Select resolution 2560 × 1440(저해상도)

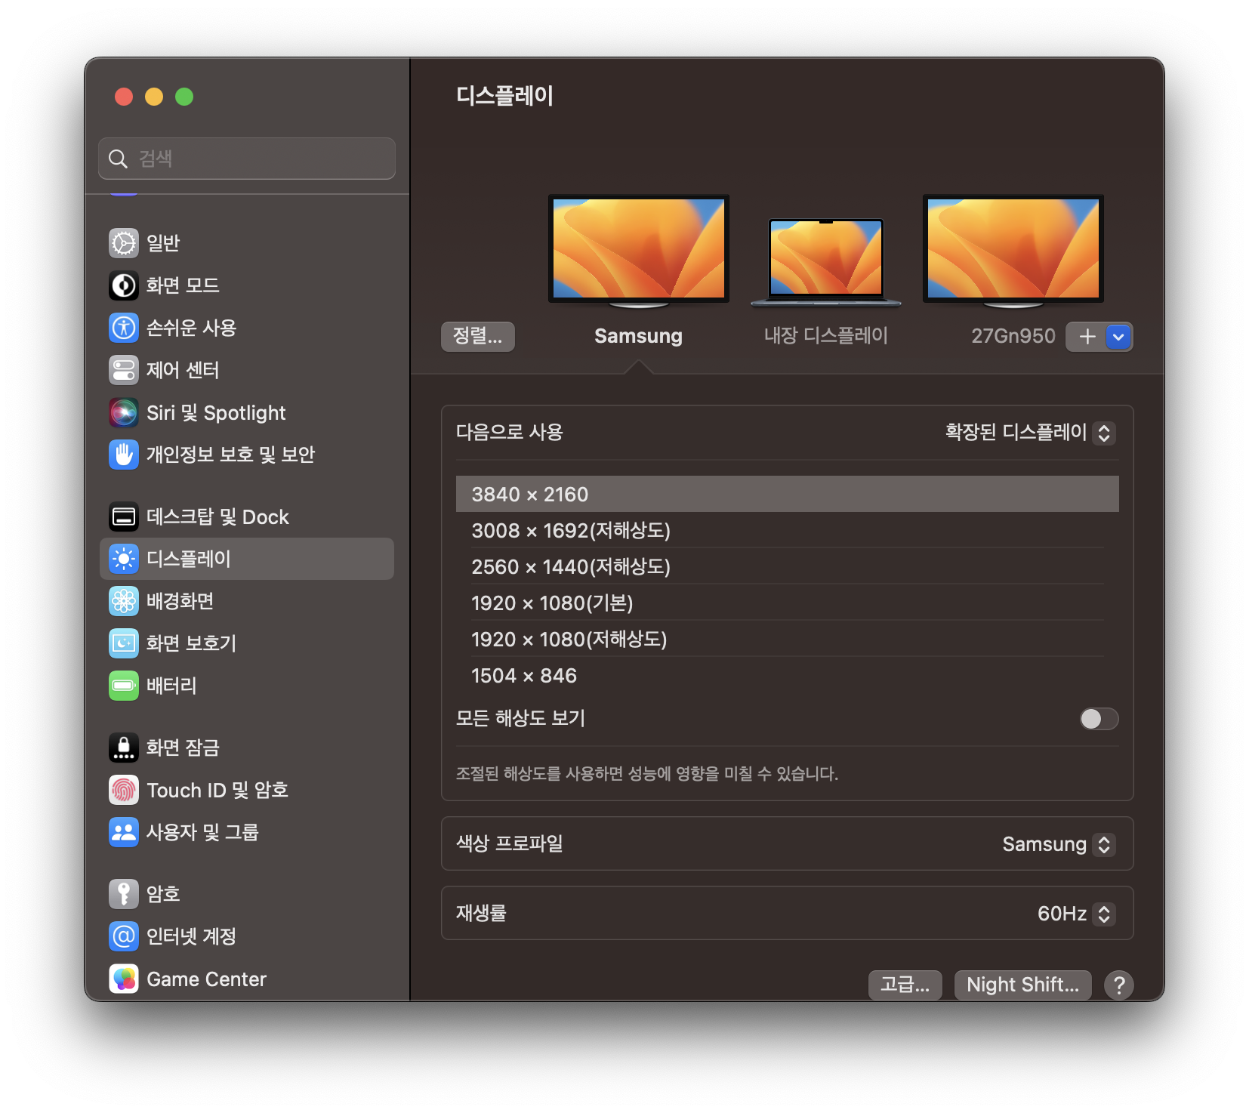(788, 566)
